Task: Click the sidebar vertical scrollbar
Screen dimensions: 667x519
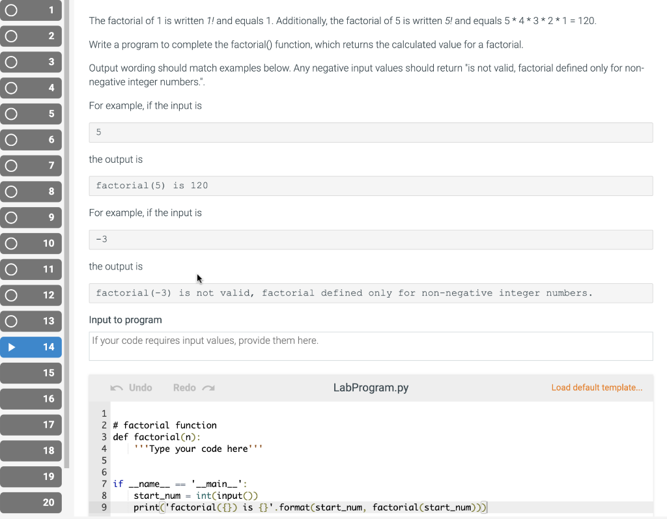Action: pyautogui.click(x=67, y=234)
